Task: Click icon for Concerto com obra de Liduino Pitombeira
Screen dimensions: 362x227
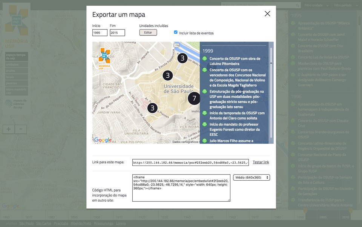Action: pyautogui.click(x=204, y=59)
